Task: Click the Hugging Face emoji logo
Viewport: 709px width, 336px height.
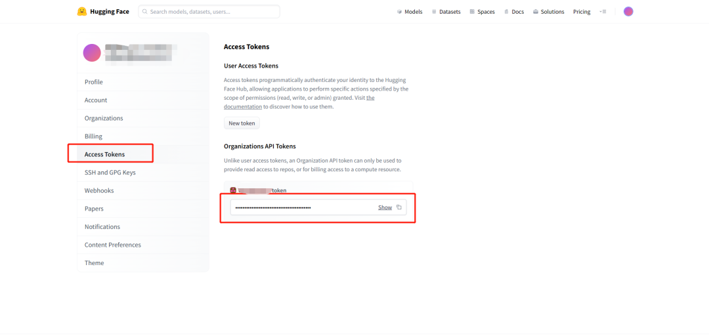Action: pos(82,12)
